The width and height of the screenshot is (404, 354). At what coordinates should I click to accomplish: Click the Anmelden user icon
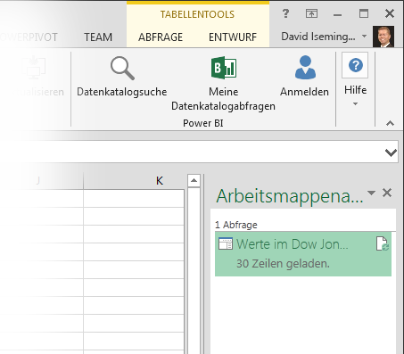[x=305, y=68]
